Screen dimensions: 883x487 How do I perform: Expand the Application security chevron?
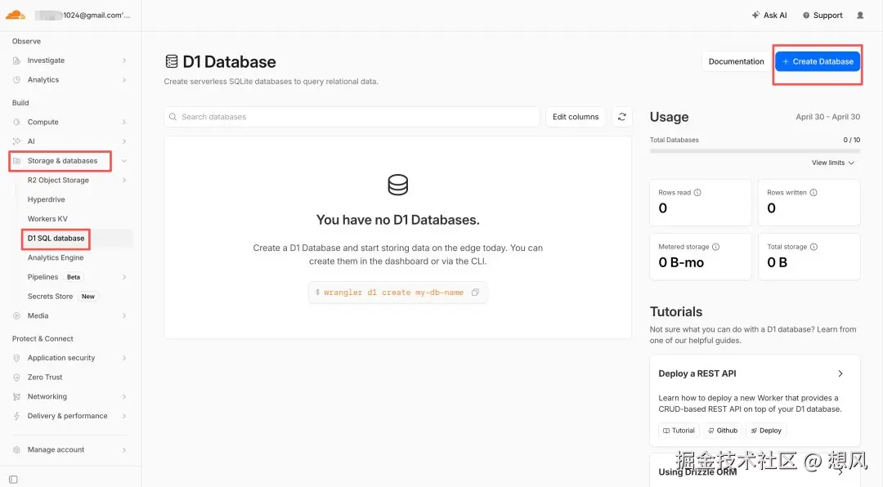point(124,358)
